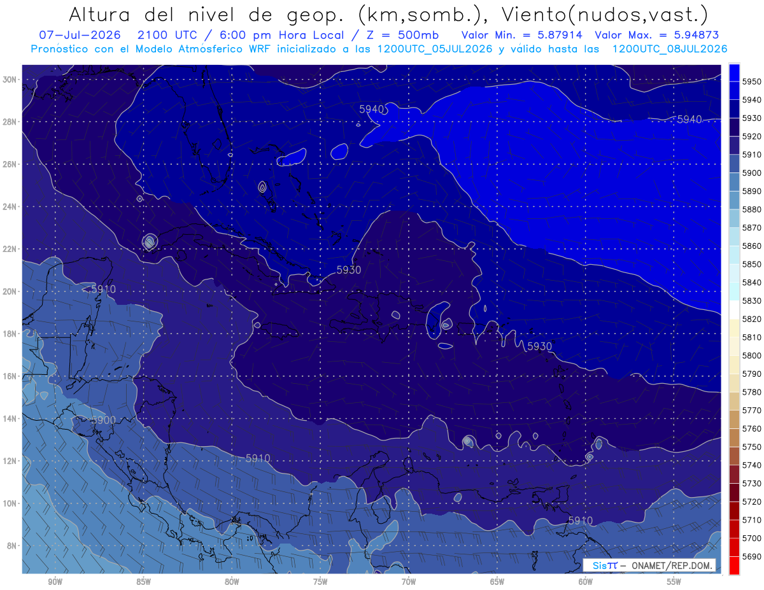Click the '5930' contour label north of Hispaniola
This screenshot has height=590, width=764.
tap(349, 270)
